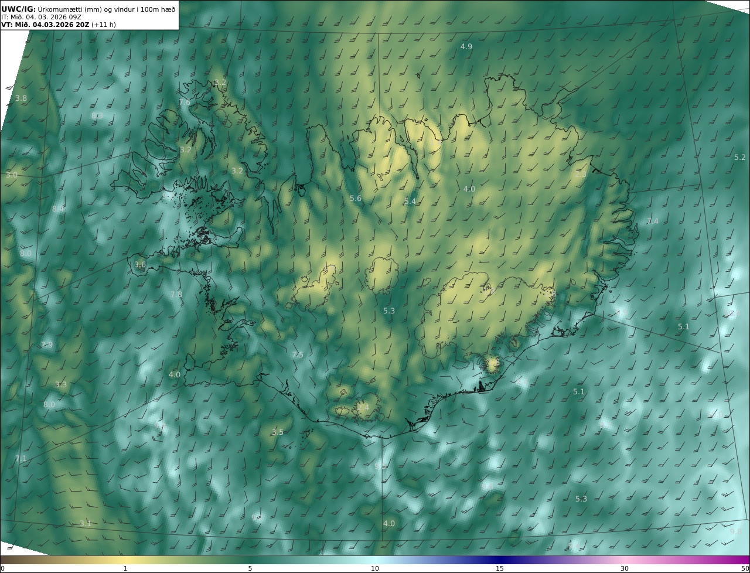Click the map value 3.1
Image resolution: width=750 pixels, height=573 pixels.
pos(86,523)
